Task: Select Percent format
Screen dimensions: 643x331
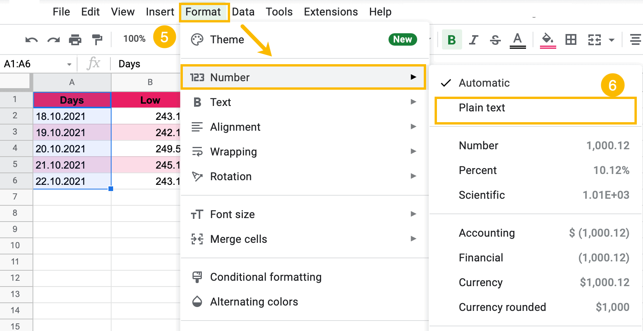Action: pyautogui.click(x=536, y=170)
